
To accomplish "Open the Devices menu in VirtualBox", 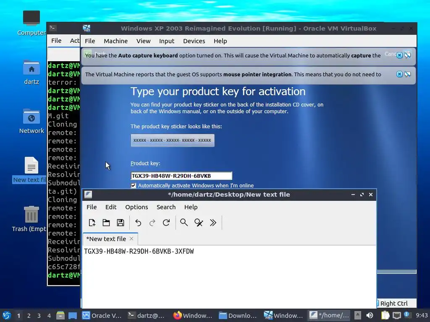I will coord(194,41).
